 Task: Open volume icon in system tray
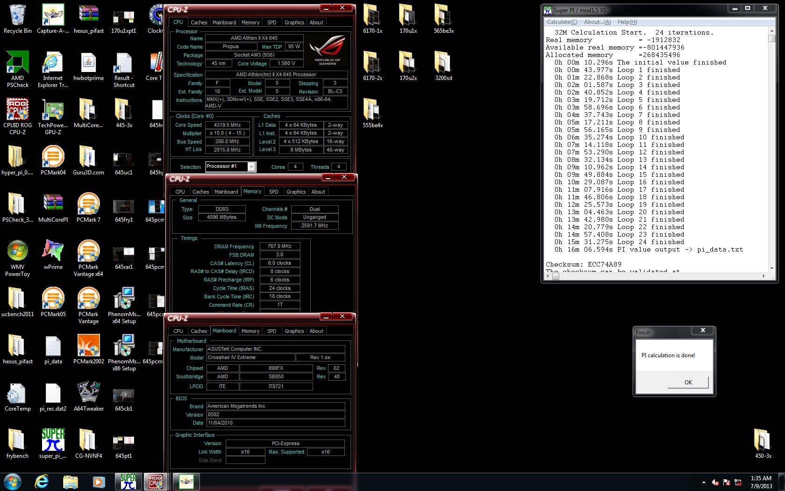click(x=715, y=482)
